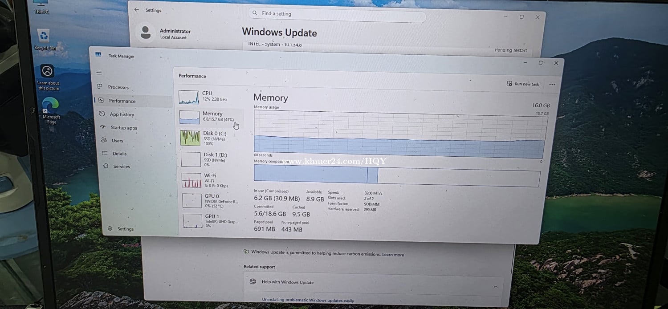Click the globe icon beside Help with Windows Update
This screenshot has height=309, width=668.
(253, 281)
